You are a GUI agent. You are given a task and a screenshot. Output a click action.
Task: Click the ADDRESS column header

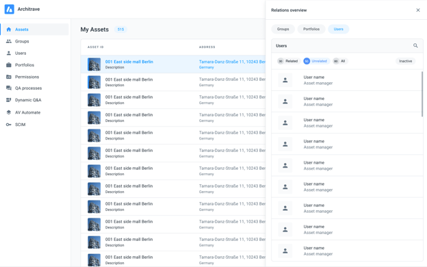pyautogui.click(x=207, y=47)
